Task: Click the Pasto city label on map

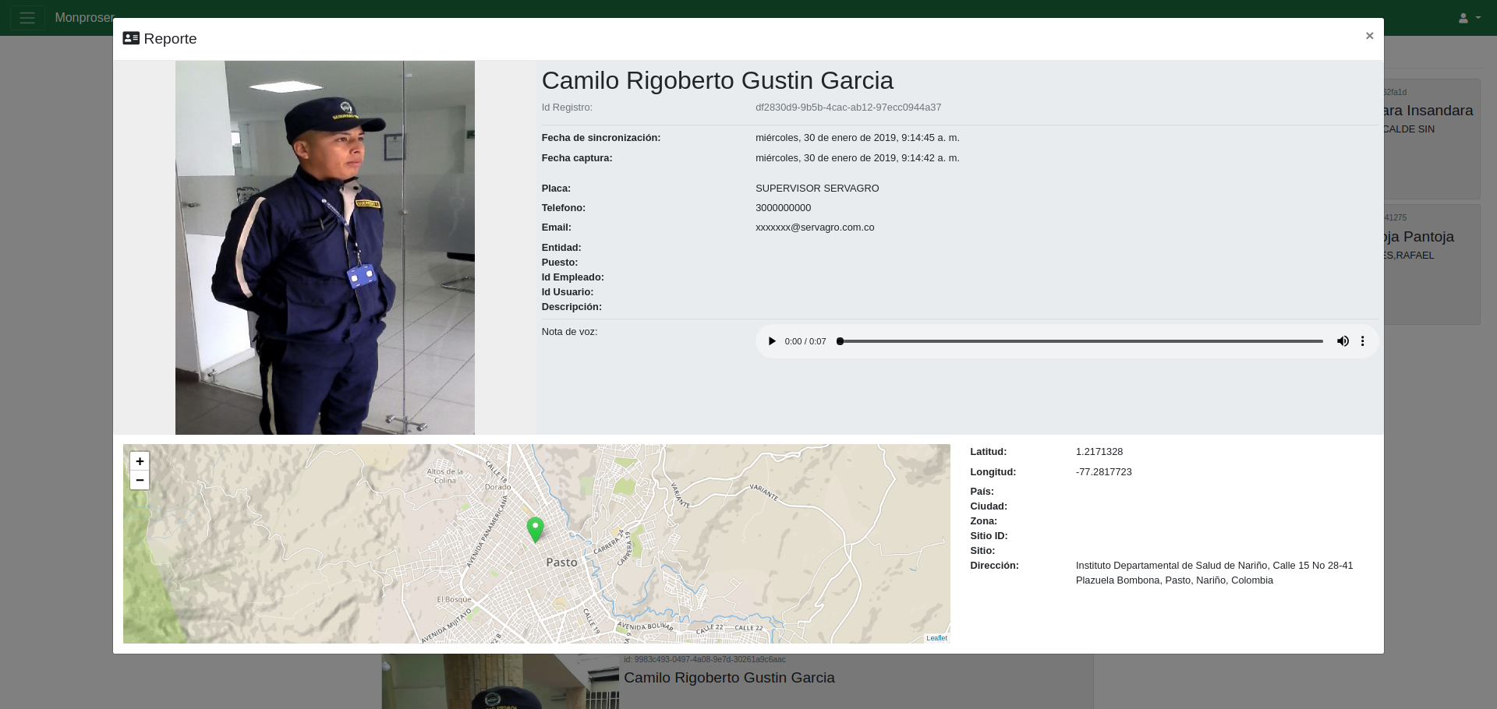Action: click(561, 563)
